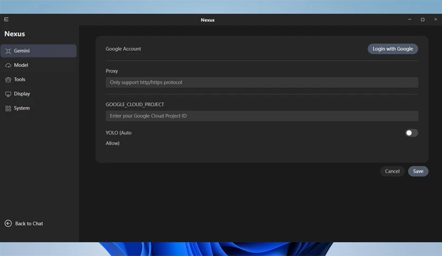Click the Proxy label
The image size is (442, 256).
coord(112,71)
